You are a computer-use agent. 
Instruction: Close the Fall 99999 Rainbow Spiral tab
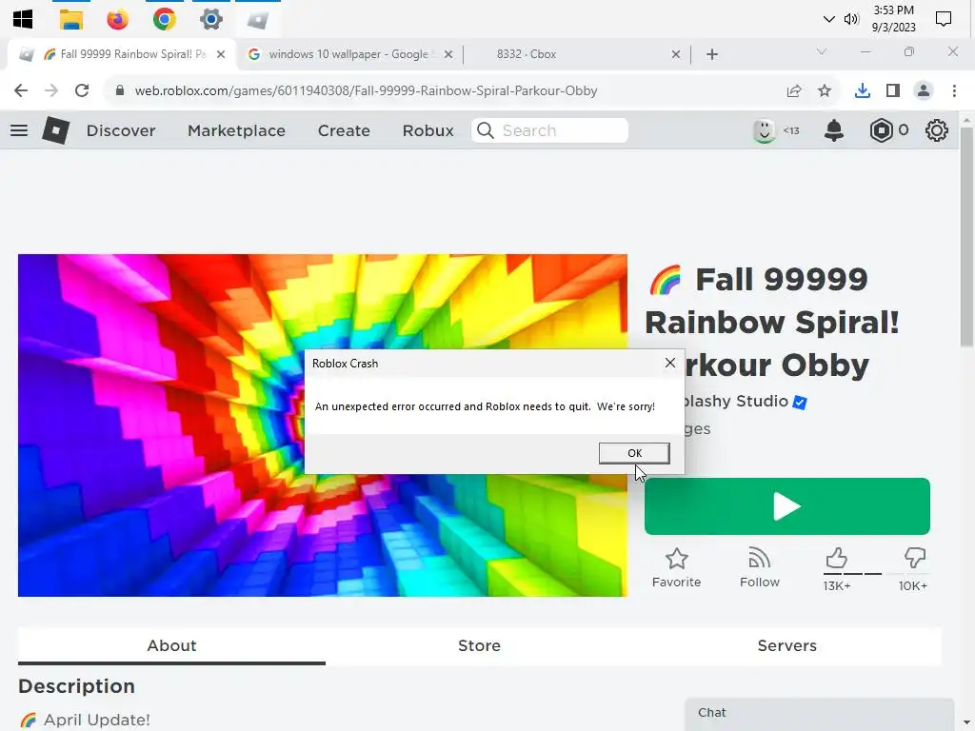click(221, 54)
